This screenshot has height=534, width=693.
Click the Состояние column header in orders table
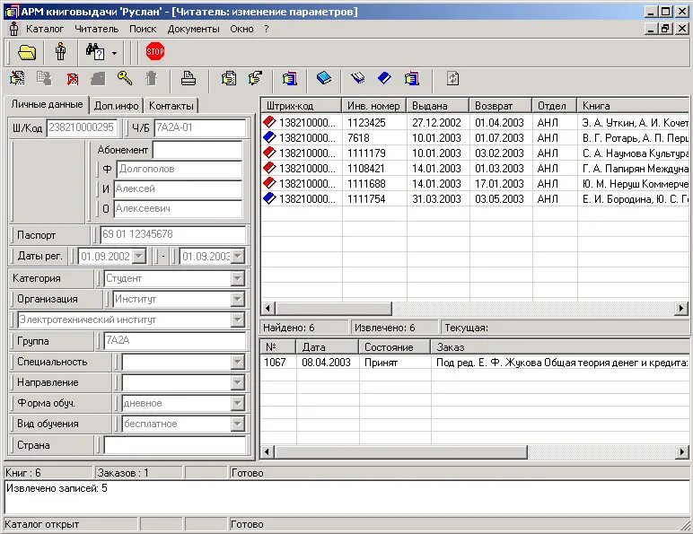(395, 347)
